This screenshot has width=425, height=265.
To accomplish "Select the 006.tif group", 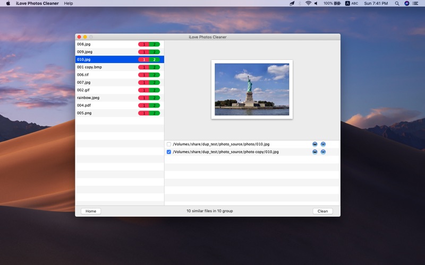I will [120, 75].
